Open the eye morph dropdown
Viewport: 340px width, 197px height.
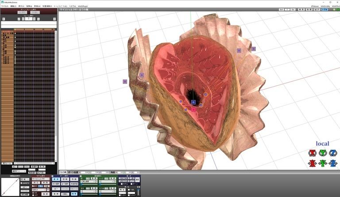(x=89, y=182)
